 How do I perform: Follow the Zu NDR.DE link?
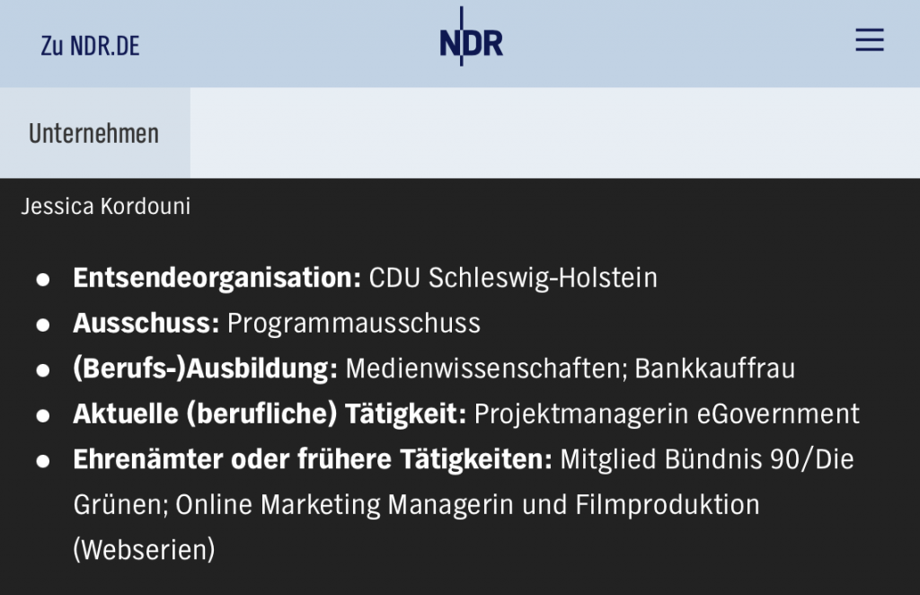(x=90, y=46)
